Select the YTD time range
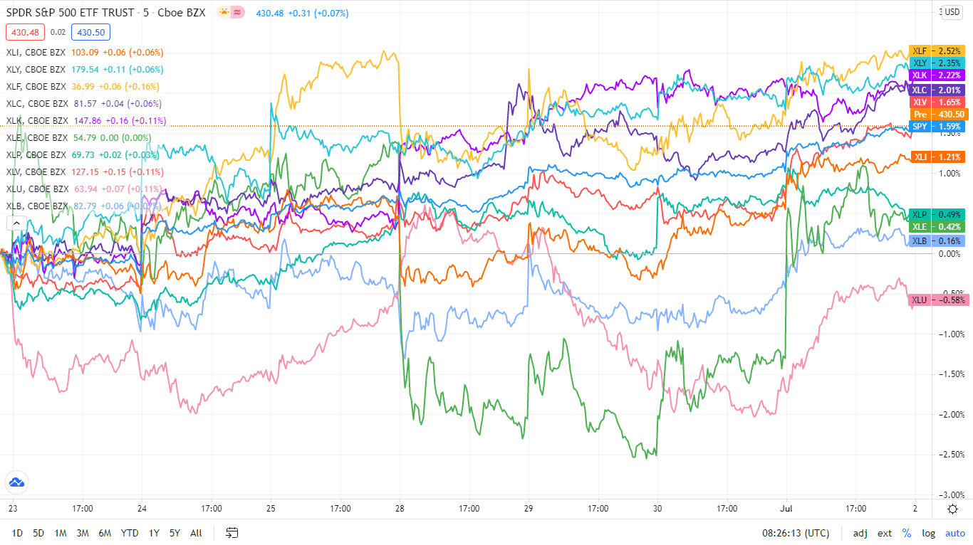Image resolution: width=973 pixels, height=545 pixels. tap(130, 533)
